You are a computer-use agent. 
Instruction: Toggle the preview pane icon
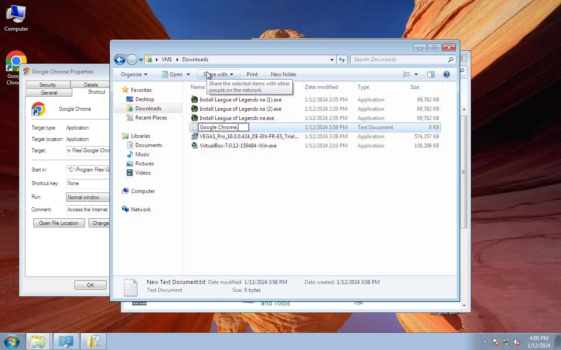(431, 74)
